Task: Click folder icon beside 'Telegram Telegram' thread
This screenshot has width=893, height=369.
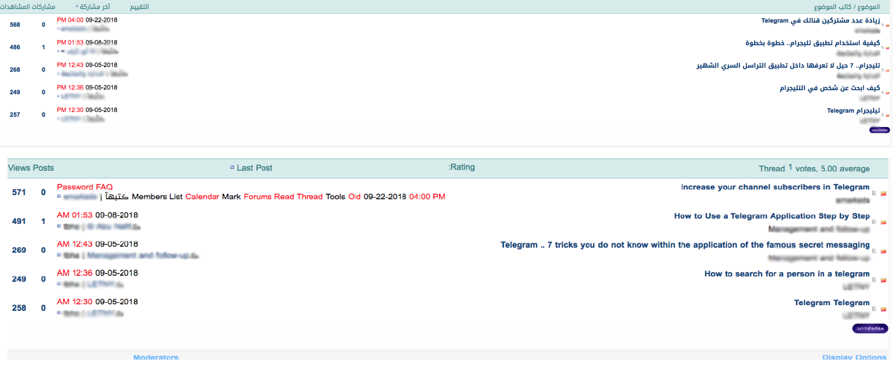Action: (884, 308)
